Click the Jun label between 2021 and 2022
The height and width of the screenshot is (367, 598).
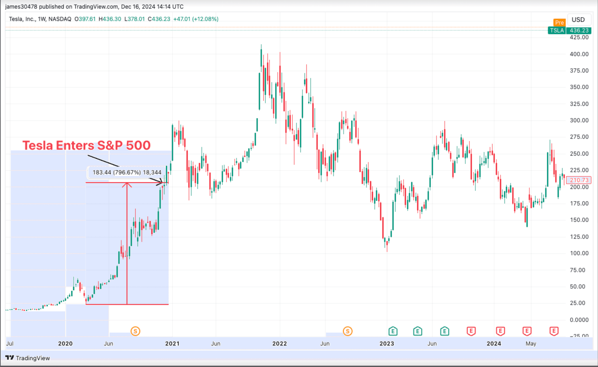point(216,344)
